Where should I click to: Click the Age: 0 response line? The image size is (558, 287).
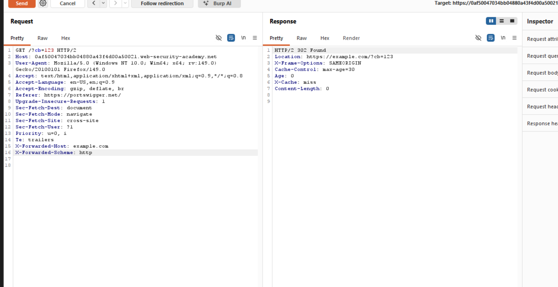tap(284, 76)
